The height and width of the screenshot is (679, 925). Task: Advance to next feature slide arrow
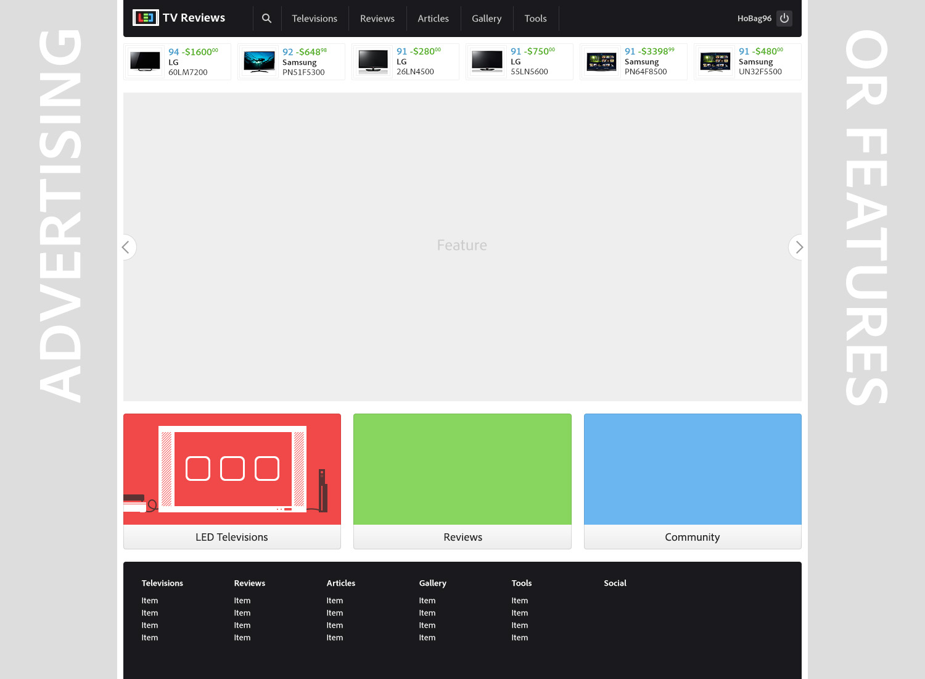(x=799, y=248)
